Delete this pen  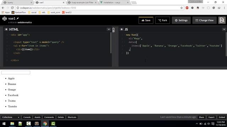(x=61, y=117)
